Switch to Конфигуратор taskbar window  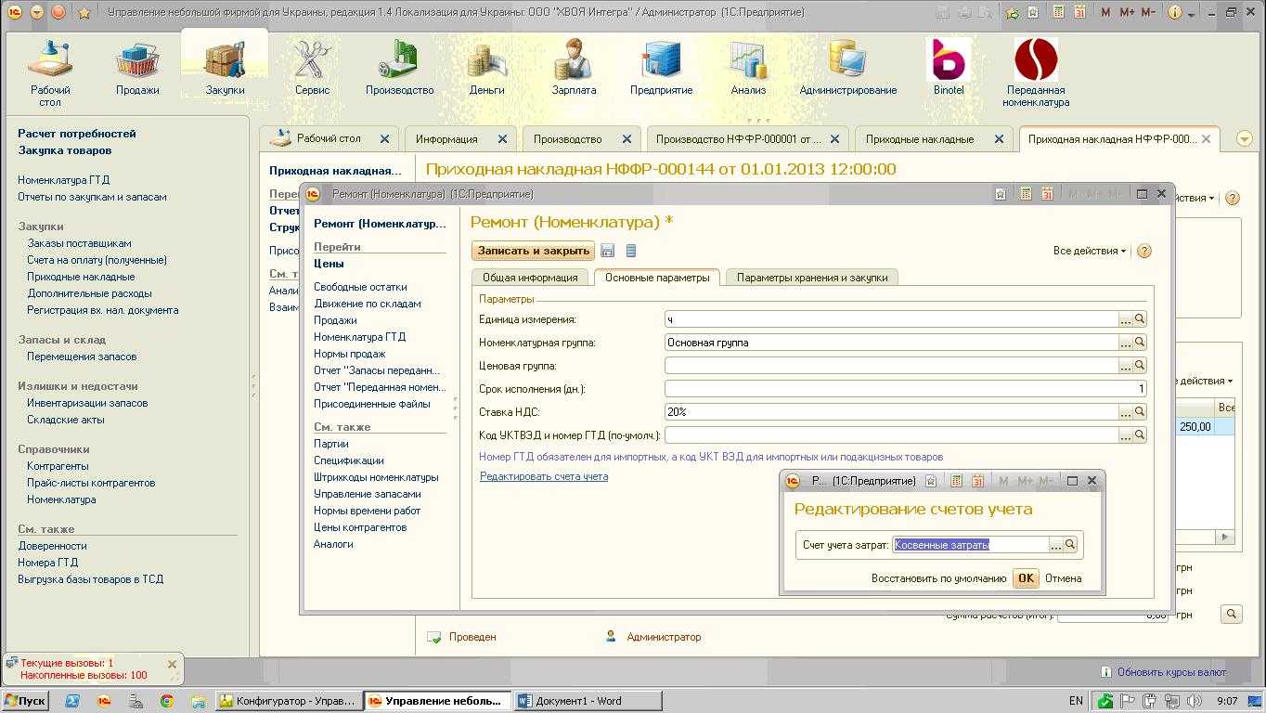point(289,701)
